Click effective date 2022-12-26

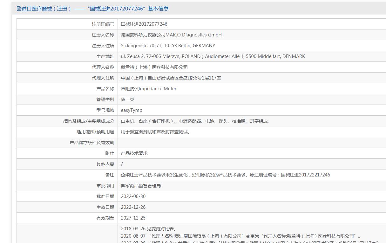tap(133, 207)
